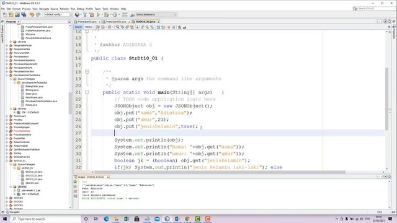Click the editor vertical scrollbar
Screen dimensions: 397x223
click(386, 98)
